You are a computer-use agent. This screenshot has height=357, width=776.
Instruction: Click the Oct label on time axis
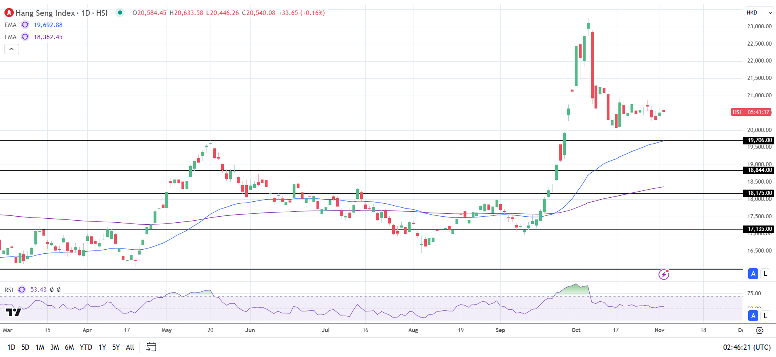[x=576, y=330]
